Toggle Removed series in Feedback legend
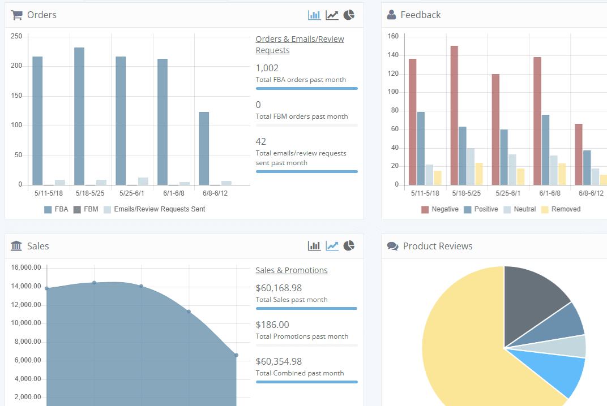The image size is (607, 406). [x=561, y=209]
